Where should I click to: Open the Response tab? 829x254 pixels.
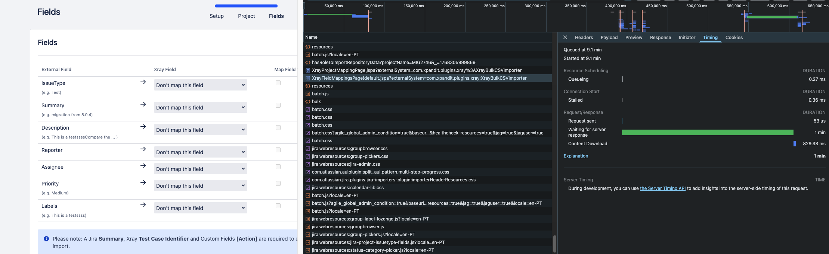tap(660, 38)
